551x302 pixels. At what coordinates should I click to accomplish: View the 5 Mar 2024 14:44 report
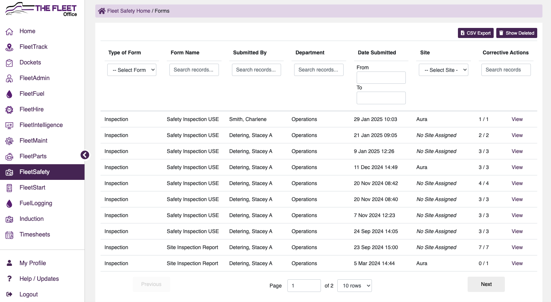tap(517, 264)
